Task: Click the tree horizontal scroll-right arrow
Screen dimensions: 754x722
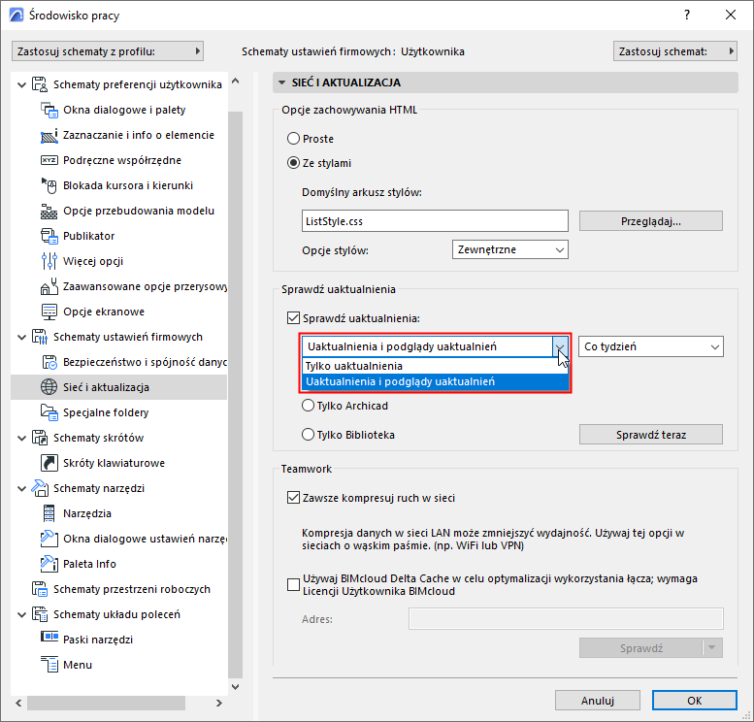Action: [218, 703]
